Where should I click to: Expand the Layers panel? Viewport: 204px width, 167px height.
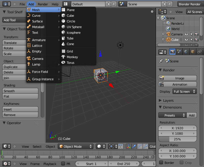pyautogui.click(x=160, y=100)
